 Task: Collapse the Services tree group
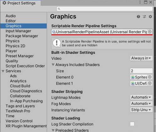pyautogui.click(x=3, y=71)
